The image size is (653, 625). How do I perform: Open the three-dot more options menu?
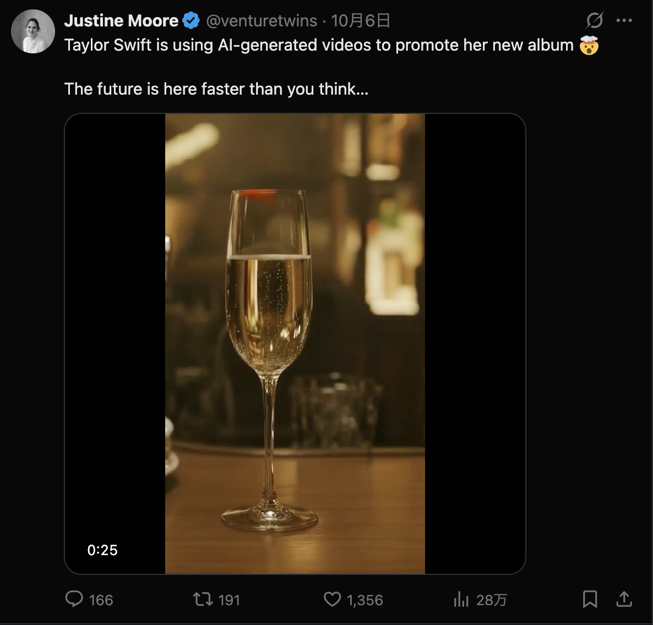tap(624, 21)
